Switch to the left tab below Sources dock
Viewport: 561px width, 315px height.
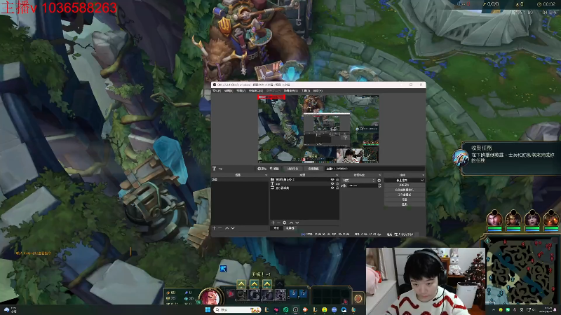click(276, 228)
